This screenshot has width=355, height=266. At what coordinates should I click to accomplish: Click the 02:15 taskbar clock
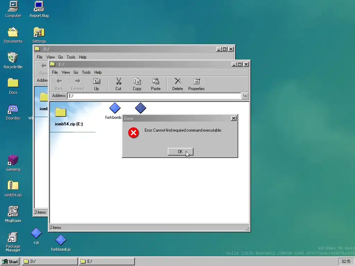(346, 261)
